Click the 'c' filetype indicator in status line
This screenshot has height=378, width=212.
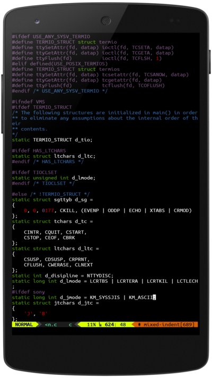tap(70, 324)
